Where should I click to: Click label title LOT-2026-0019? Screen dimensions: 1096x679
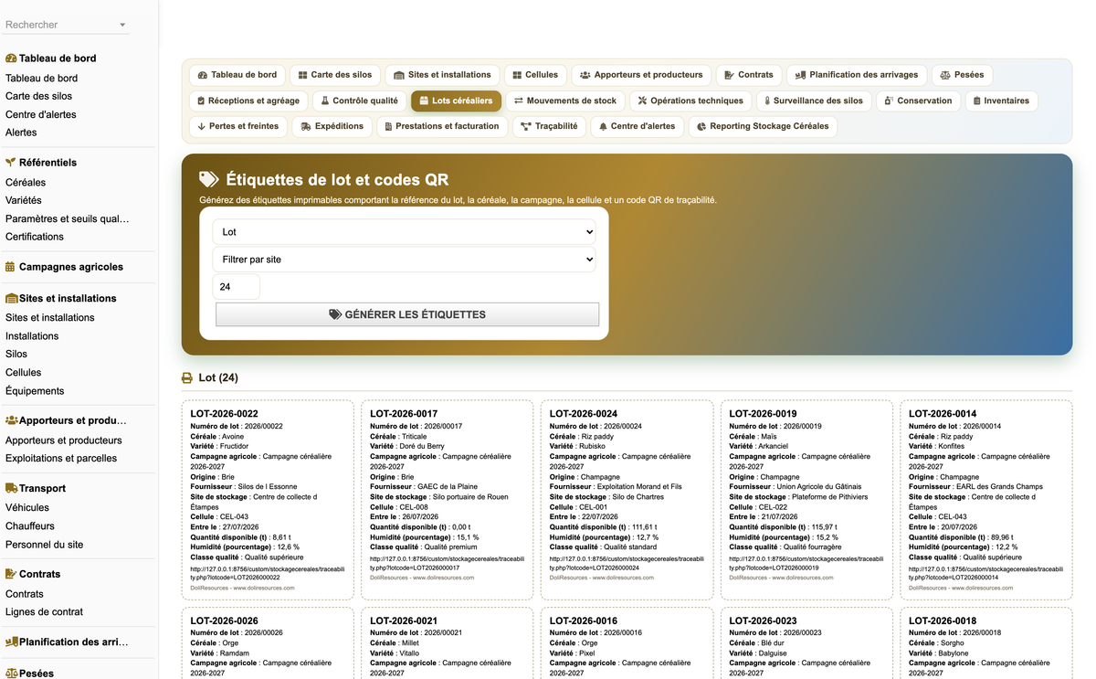point(764,414)
